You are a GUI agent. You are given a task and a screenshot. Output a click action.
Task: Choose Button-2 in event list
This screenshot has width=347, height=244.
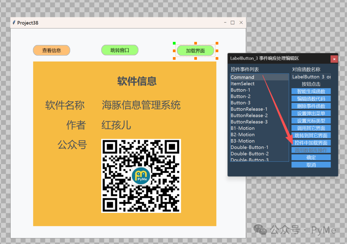tap(259, 96)
